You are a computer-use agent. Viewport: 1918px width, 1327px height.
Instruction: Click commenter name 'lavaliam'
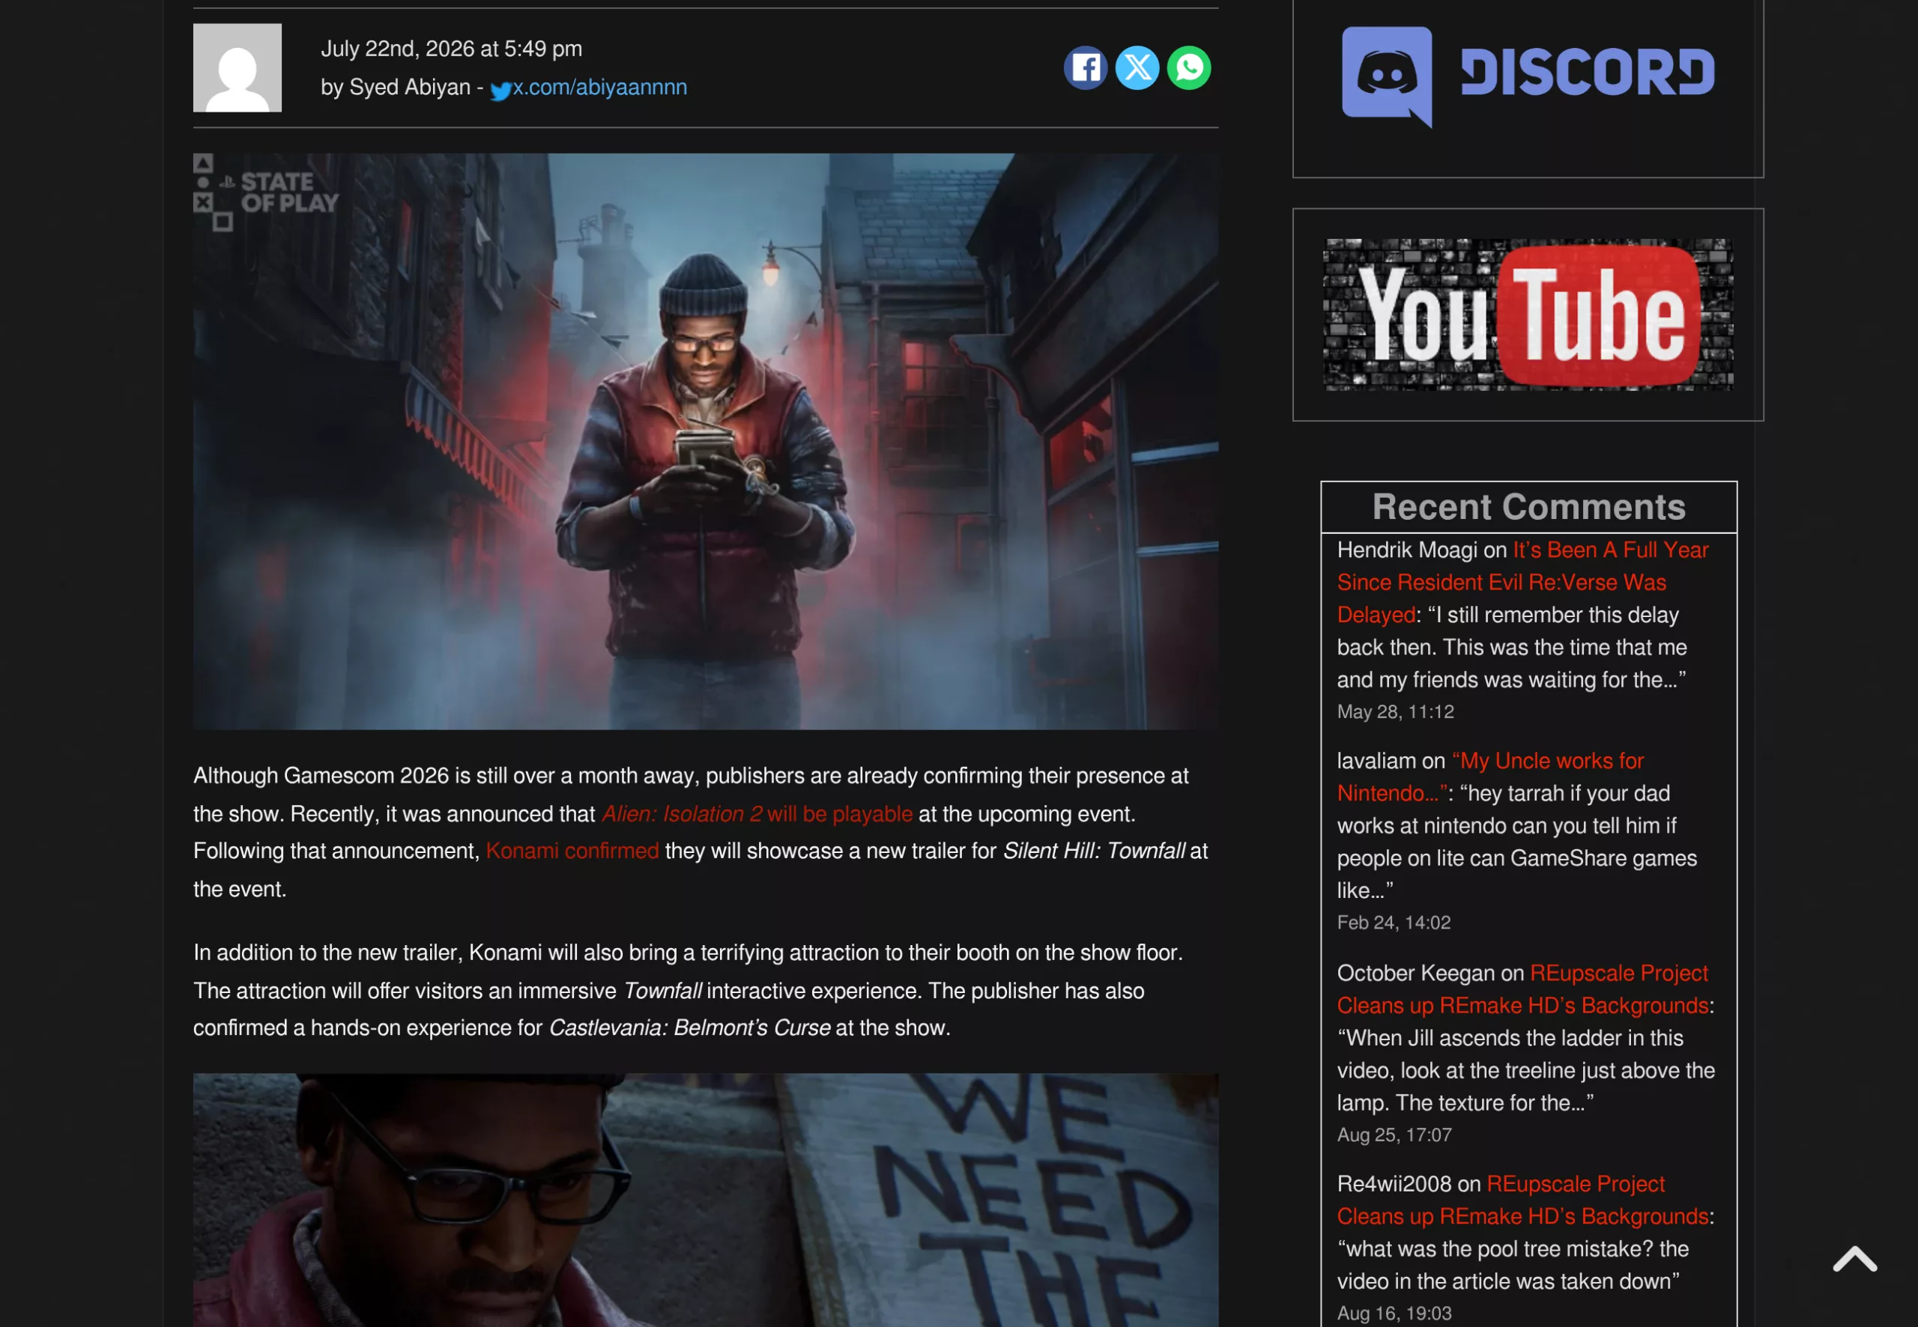pos(1376,761)
